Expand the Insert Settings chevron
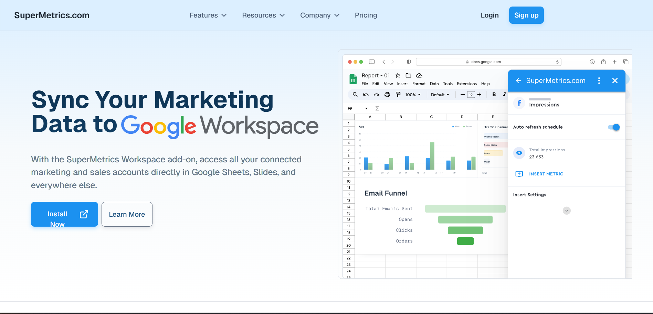Image resolution: width=653 pixels, height=314 pixels. tap(567, 210)
